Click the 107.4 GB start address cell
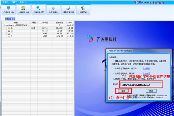Viewport: 174px width, 116px height. point(59,36)
